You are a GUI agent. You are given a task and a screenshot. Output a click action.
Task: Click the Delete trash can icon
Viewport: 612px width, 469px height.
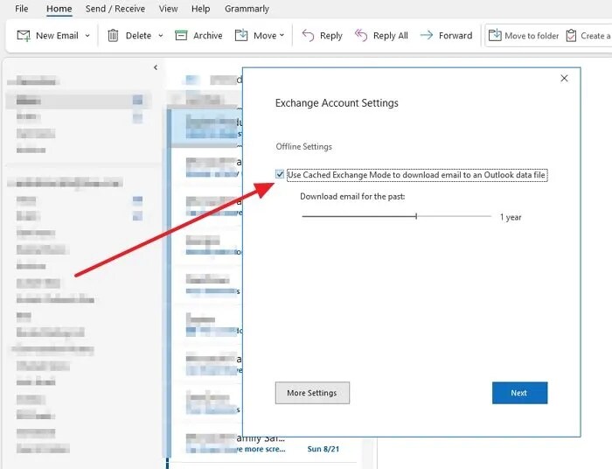(x=113, y=36)
